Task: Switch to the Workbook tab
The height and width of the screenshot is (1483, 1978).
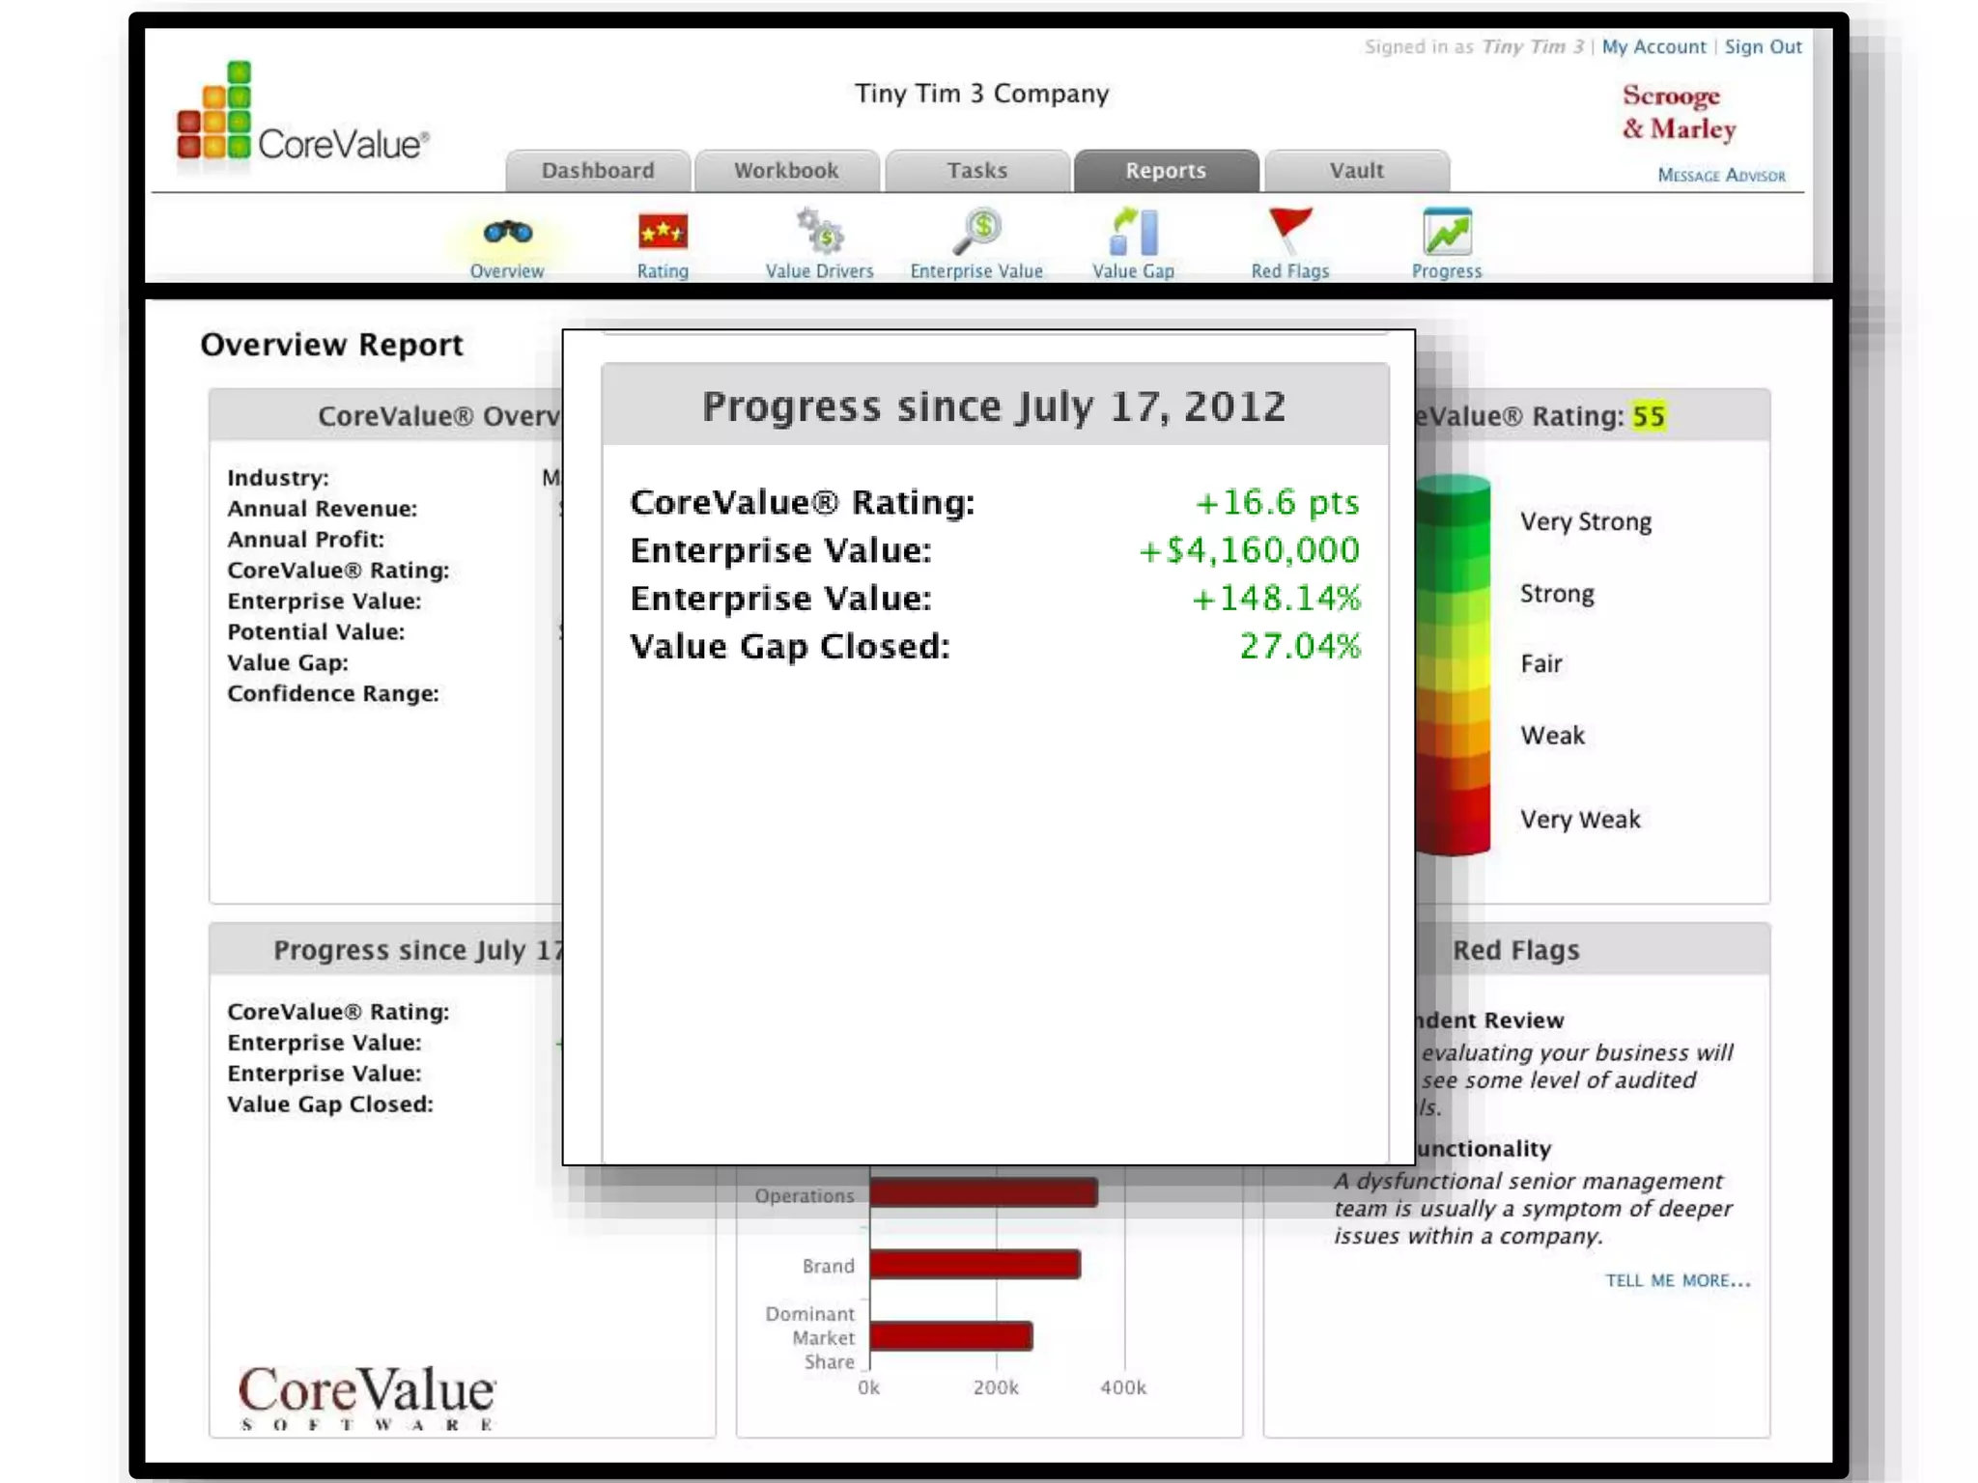Action: (786, 171)
